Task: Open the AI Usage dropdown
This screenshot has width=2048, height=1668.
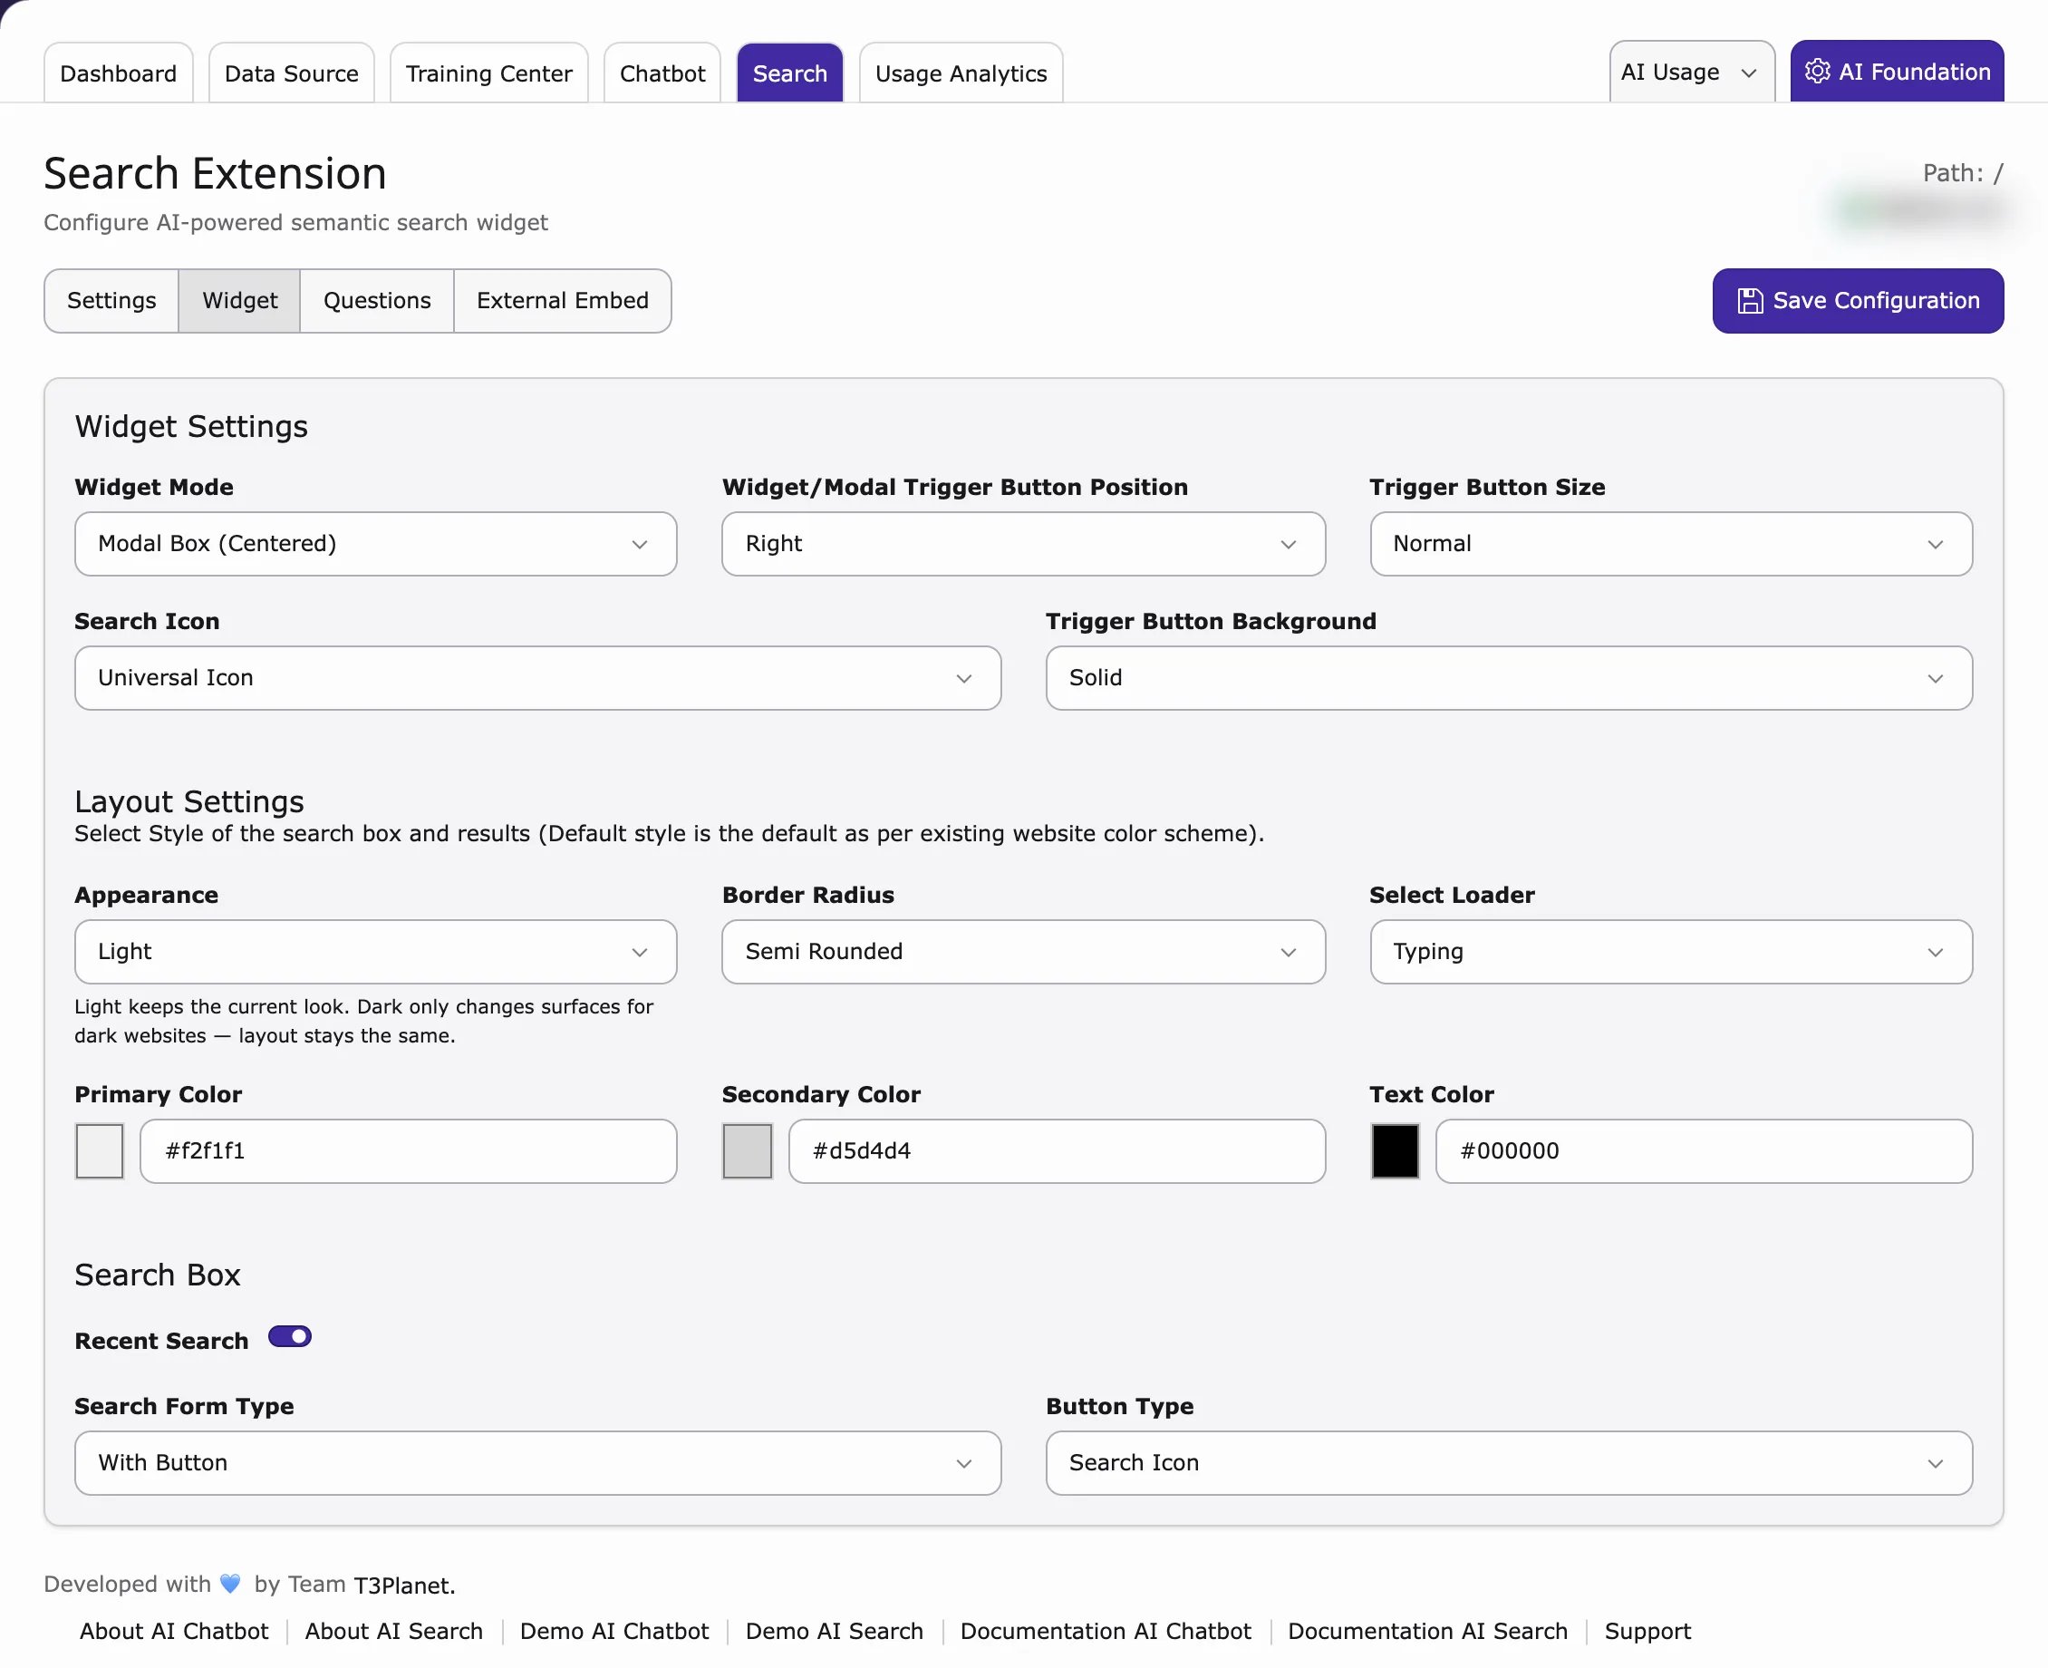Action: point(1691,72)
